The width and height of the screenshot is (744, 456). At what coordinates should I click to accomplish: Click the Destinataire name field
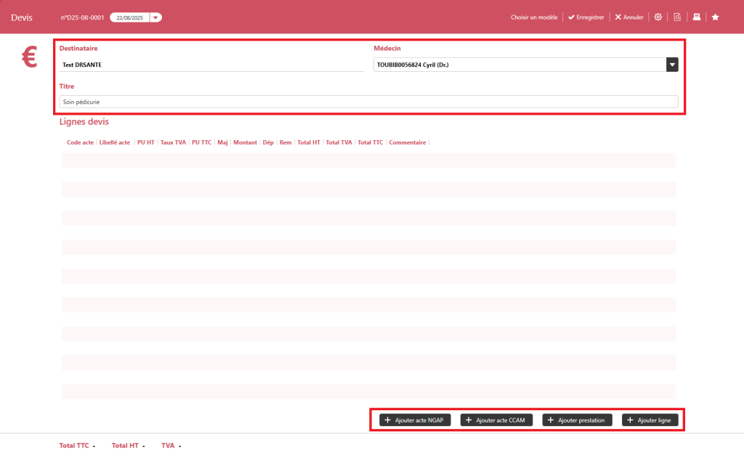click(211, 65)
